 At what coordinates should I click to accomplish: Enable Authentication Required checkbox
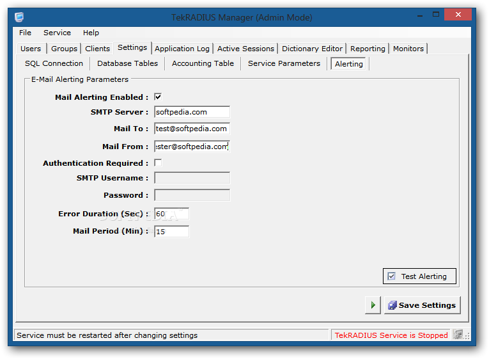click(x=158, y=163)
